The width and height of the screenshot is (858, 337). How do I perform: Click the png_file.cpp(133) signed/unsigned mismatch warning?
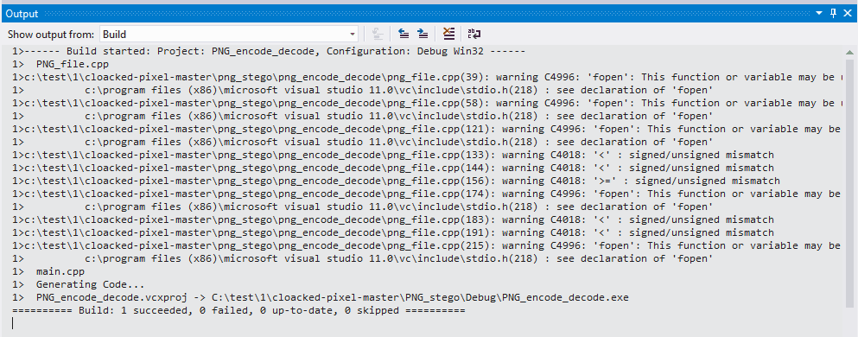point(393,155)
